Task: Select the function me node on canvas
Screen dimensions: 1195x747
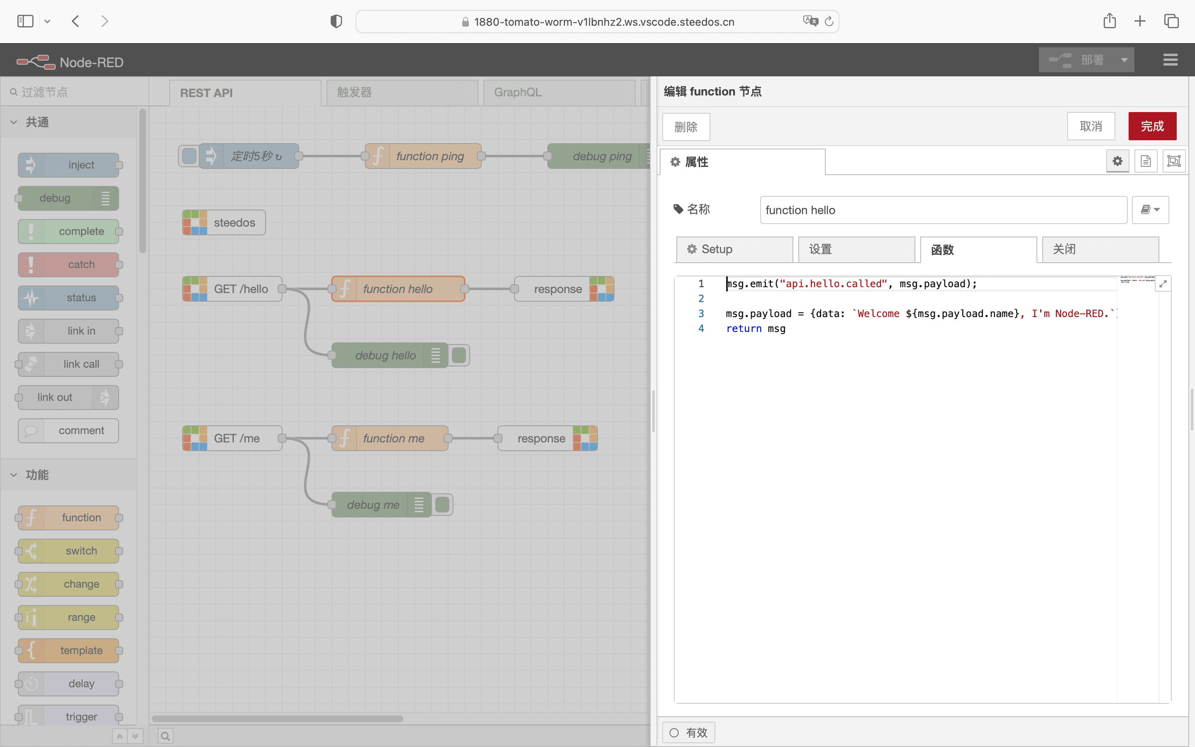Action: click(390, 438)
